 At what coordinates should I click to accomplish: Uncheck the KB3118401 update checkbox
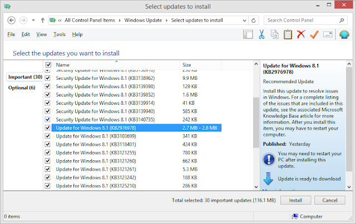(x=47, y=144)
